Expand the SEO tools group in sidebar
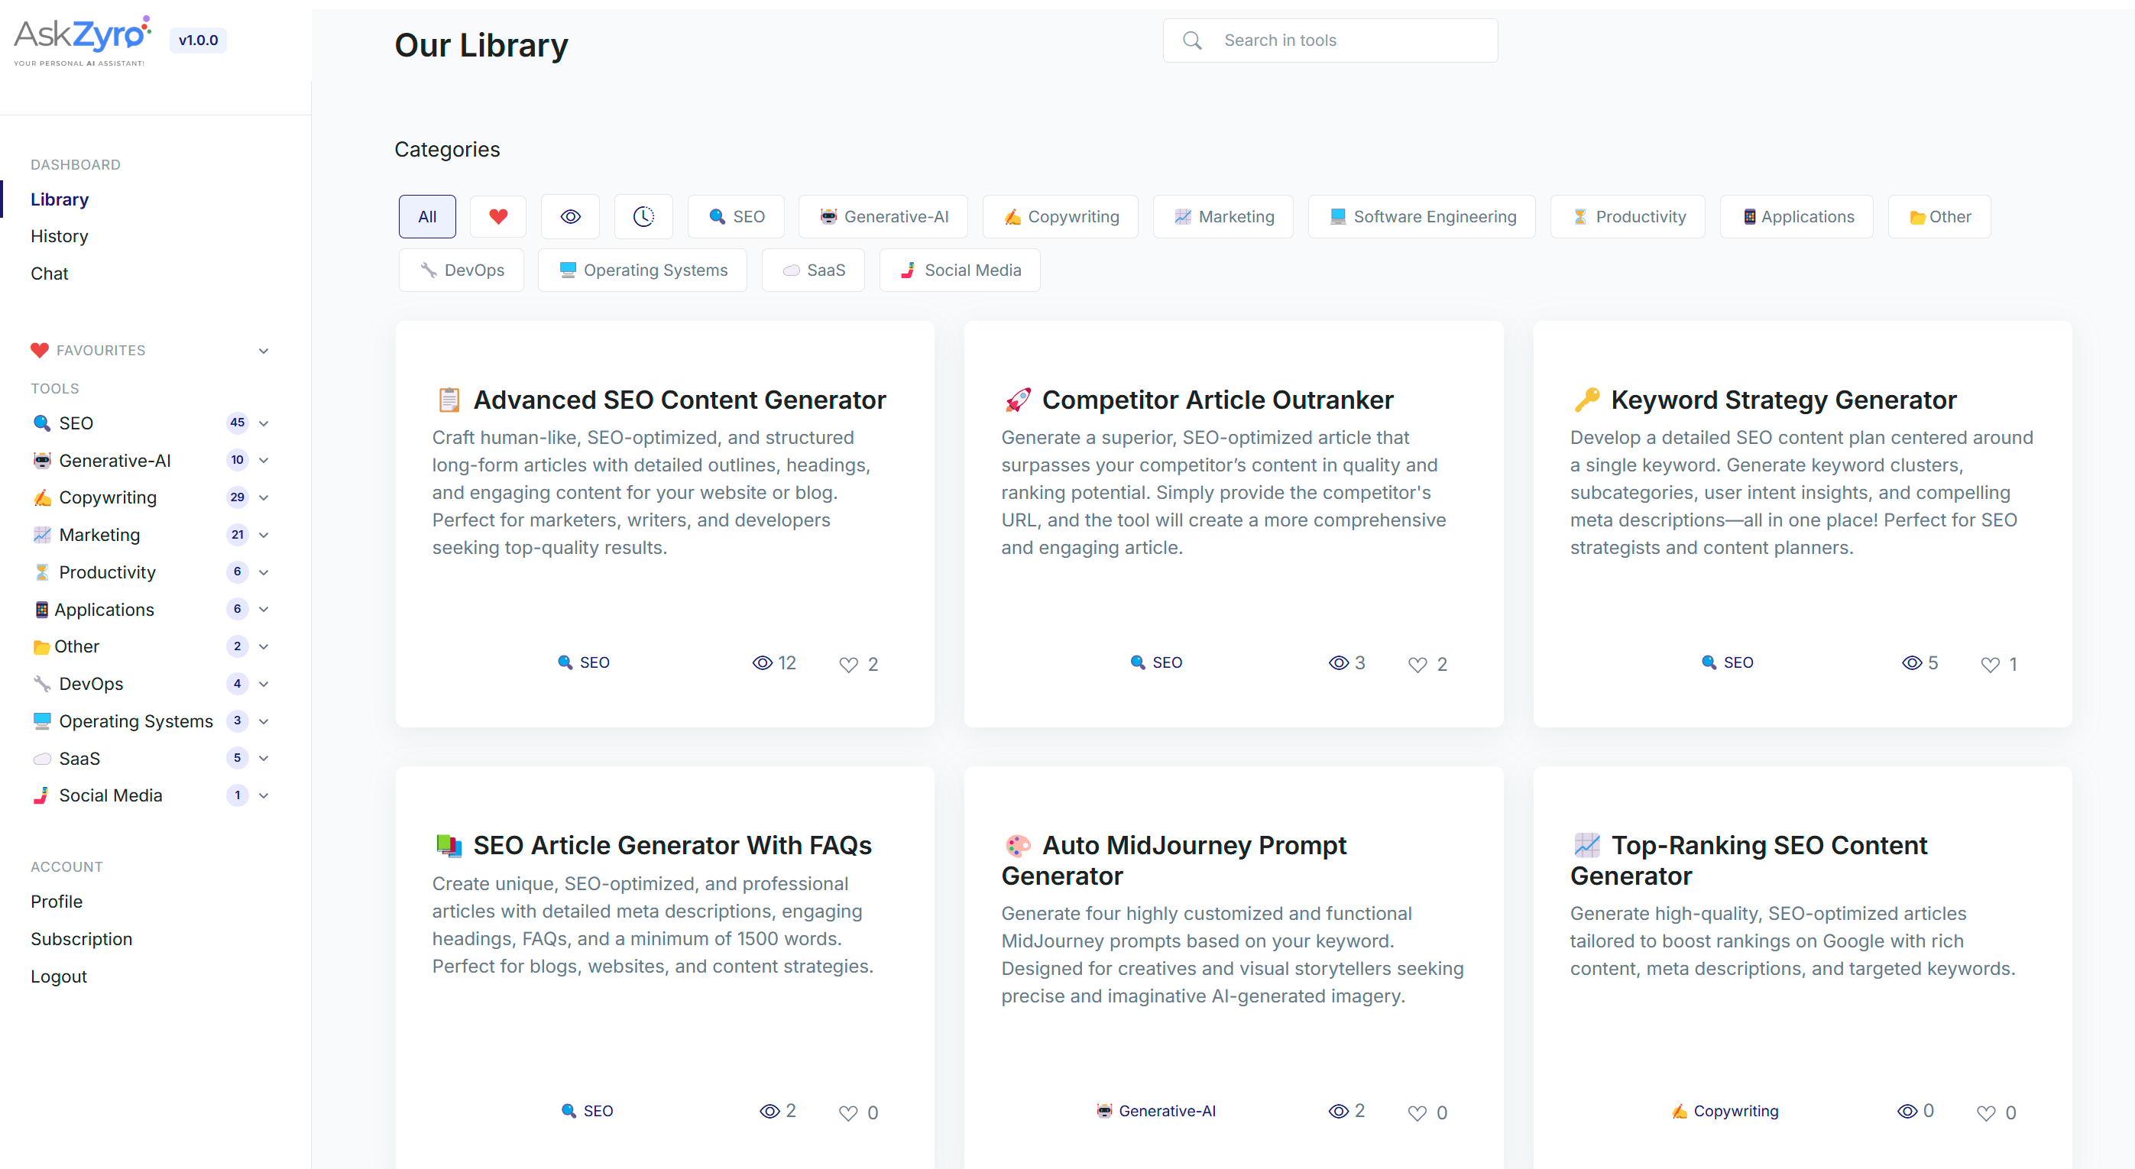2135x1169 pixels. (264, 423)
